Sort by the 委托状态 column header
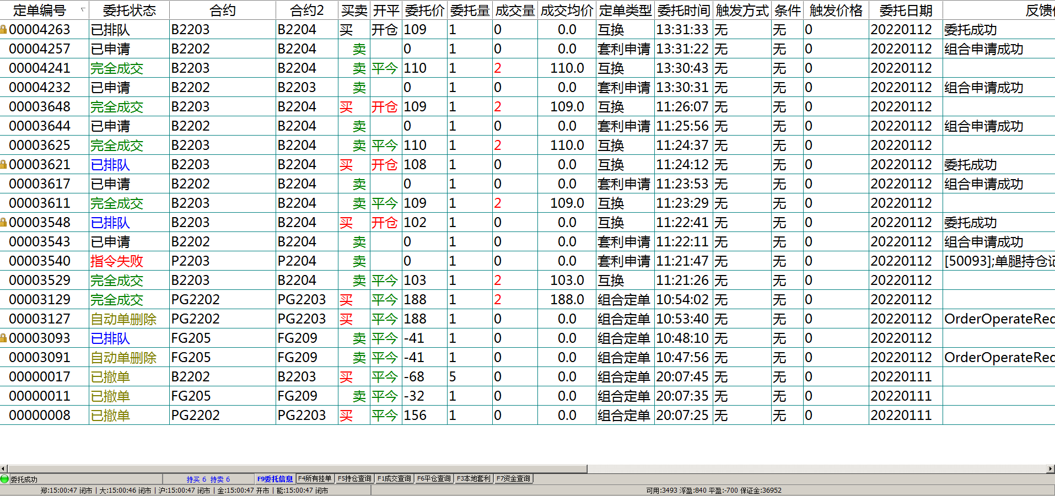The width and height of the screenshot is (1055, 496). coord(130,10)
